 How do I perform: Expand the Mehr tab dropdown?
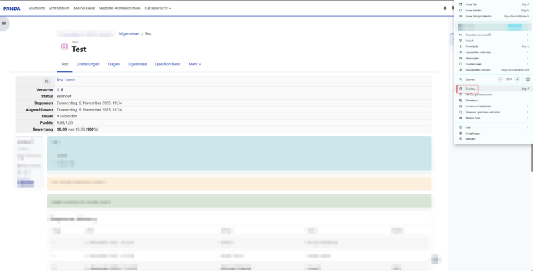click(x=195, y=64)
